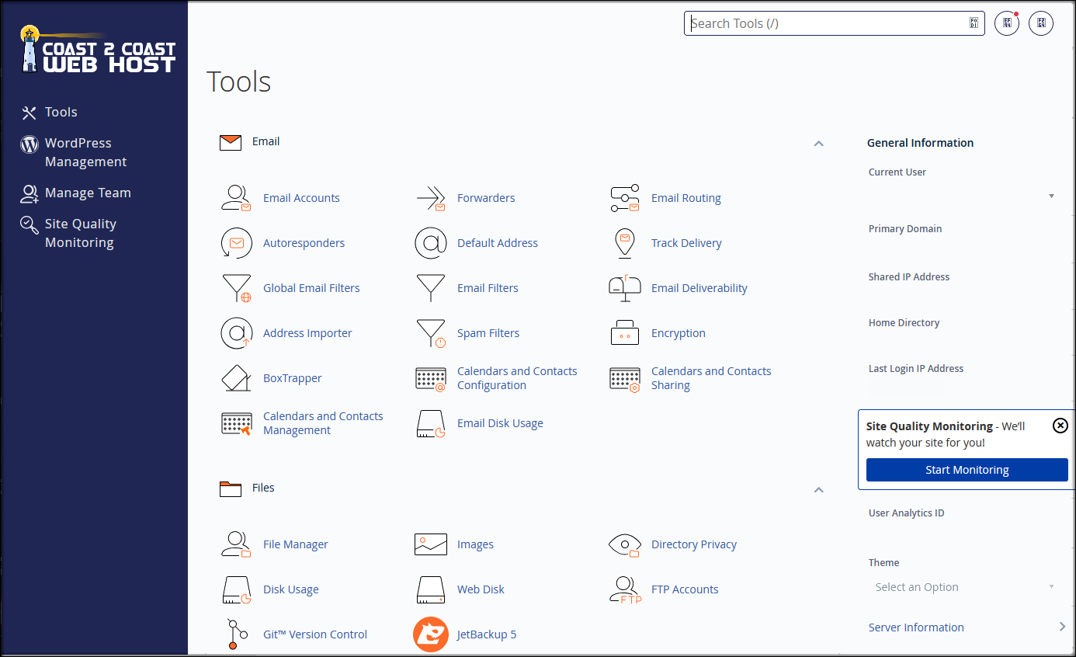This screenshot has width=1076, height=657.
Task: Launch the JetBackup 5 icon
Action: (x=430, y=634)
